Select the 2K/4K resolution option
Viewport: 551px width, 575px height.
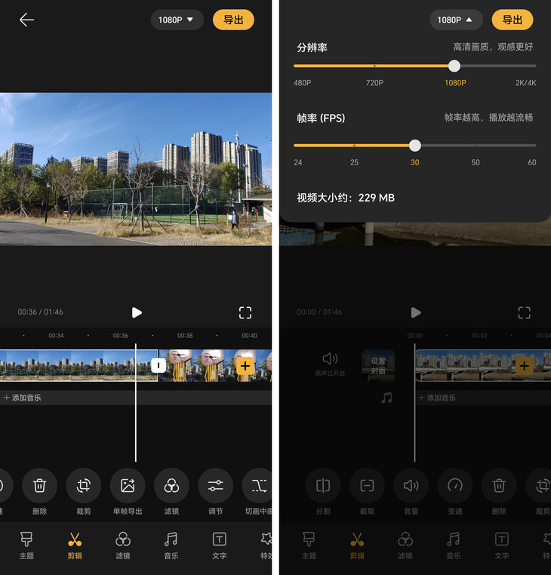click(525, 83)
